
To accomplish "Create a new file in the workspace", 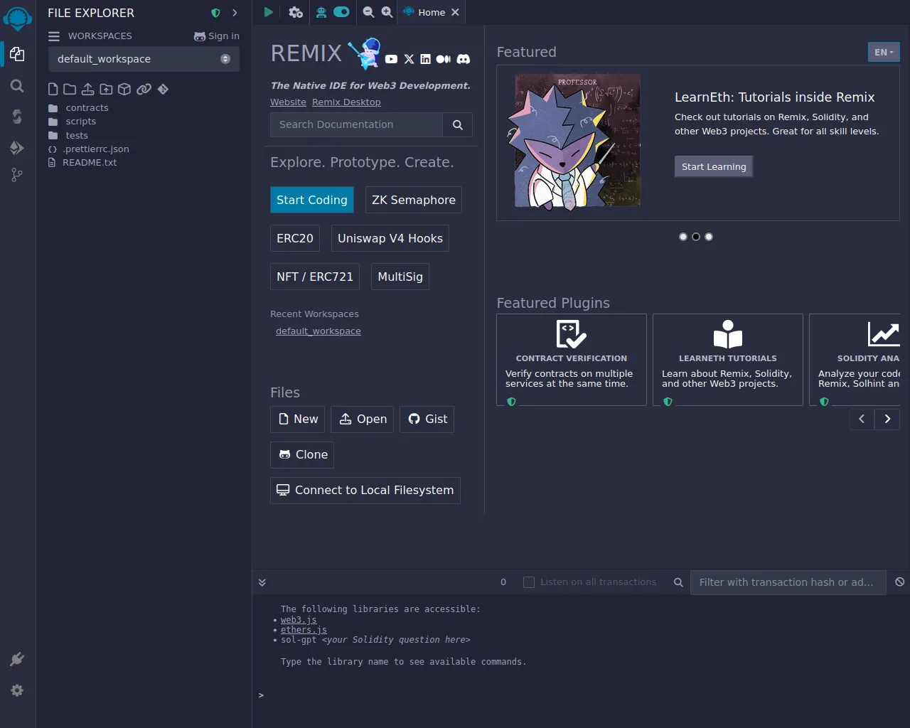I will [53, 89].
